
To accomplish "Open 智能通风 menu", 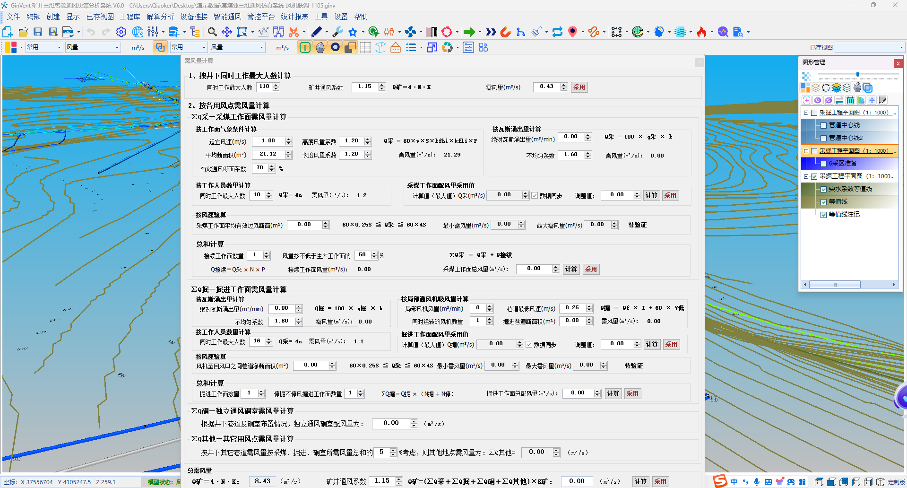I will (x=227, y=17).
